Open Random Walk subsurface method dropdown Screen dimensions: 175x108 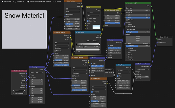(x=138, y=29)
